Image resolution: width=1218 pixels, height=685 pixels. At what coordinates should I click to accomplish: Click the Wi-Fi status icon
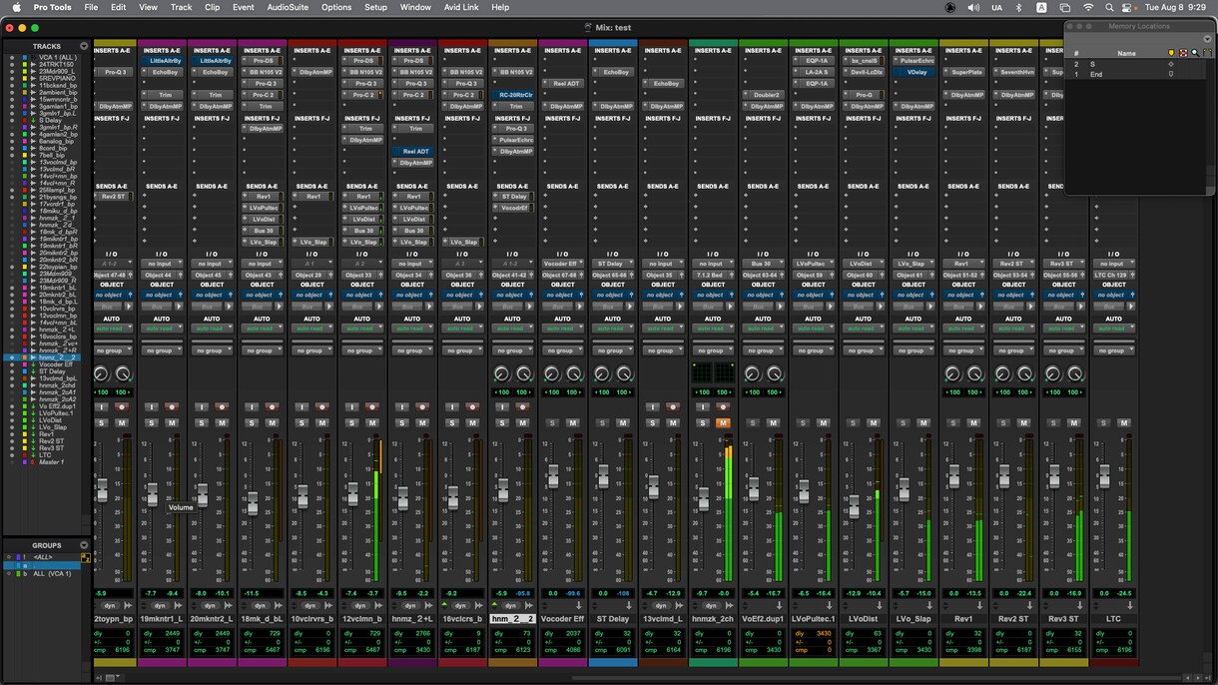1087,7
